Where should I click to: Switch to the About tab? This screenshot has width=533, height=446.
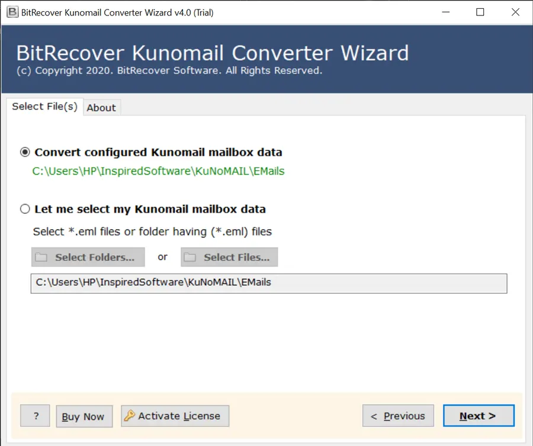point(101,108)
